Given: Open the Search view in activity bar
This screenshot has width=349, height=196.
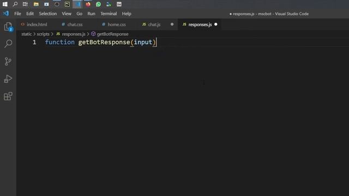Looking at the screenshot, I should [x=8, y=44].
